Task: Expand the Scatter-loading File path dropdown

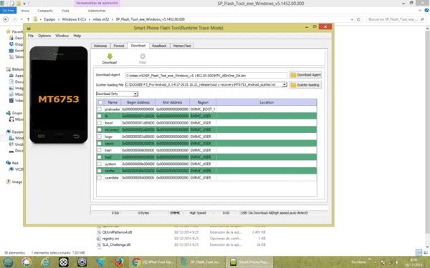Action: pyautogui.click(x=285, y=85)
